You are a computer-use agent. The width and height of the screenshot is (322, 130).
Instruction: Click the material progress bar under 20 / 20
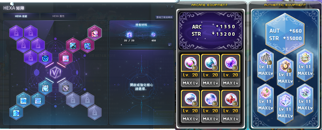click(x=129, y=44)
